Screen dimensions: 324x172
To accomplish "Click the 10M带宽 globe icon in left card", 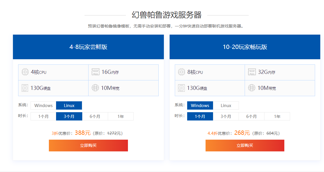I will pos(95,88).
